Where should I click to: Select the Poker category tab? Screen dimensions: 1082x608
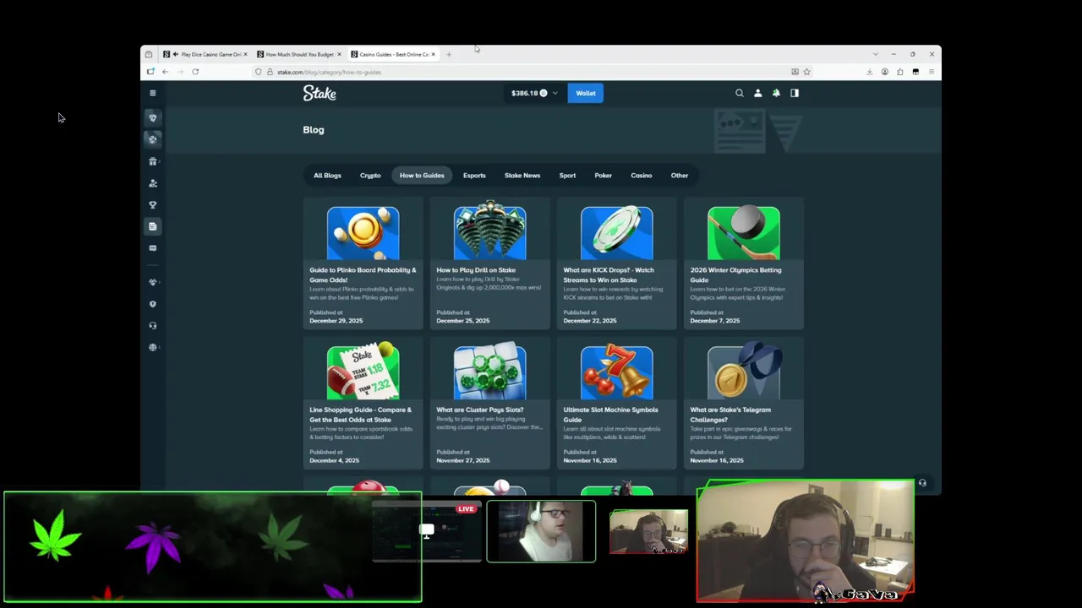(603, 176)
